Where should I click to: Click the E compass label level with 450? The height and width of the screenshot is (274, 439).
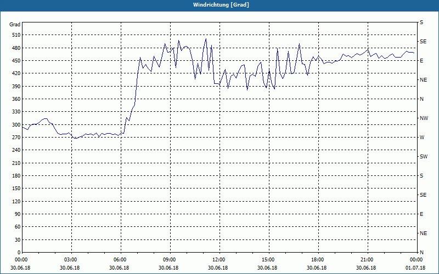(x=421, y=61)
